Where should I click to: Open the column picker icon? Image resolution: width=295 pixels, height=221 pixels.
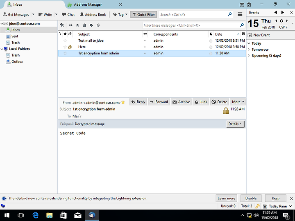tap(243, 34)
